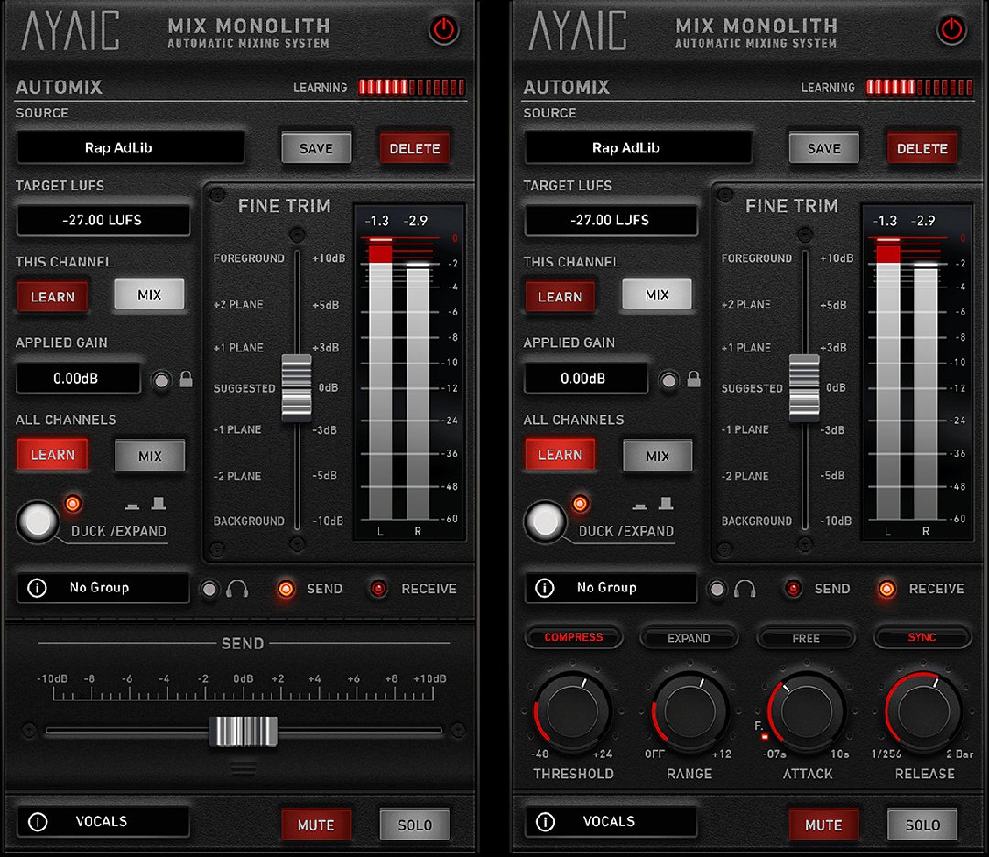Click the info icon beside No Group, left plugin
Screen dimensions: 989x857
coord(38,588)
